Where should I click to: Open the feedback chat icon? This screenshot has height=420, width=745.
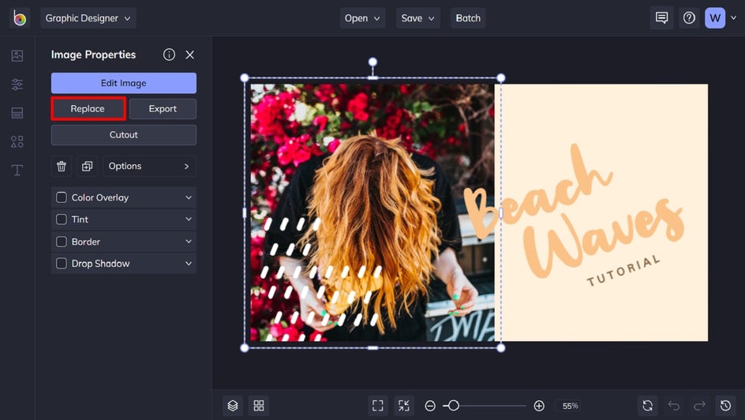(x=661, y=18)
